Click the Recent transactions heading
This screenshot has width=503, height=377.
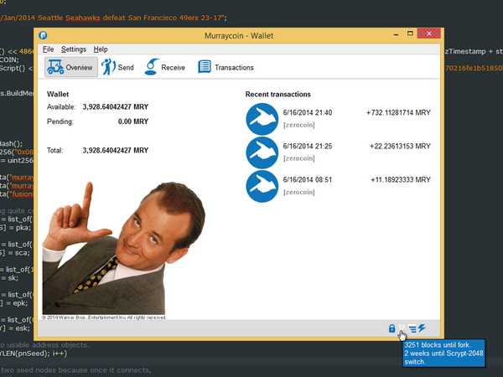pos(277,94)
